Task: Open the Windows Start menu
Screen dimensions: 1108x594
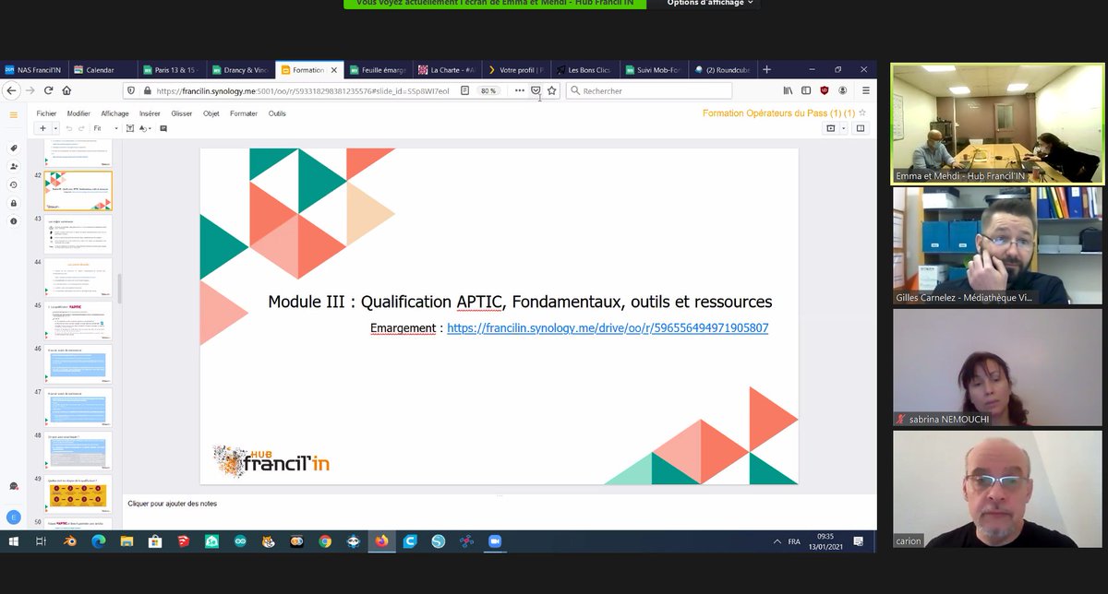Action: click(13, 541)
